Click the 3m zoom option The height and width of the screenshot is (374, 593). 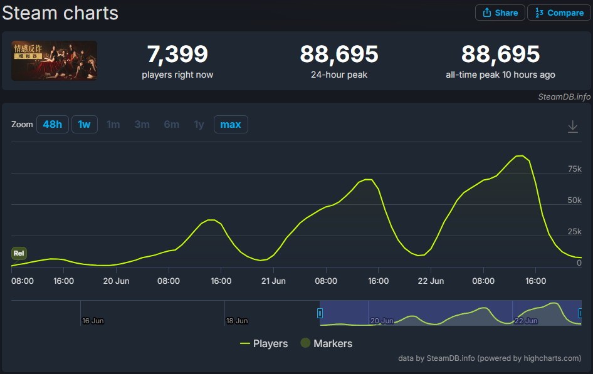(x=142, y=125)
